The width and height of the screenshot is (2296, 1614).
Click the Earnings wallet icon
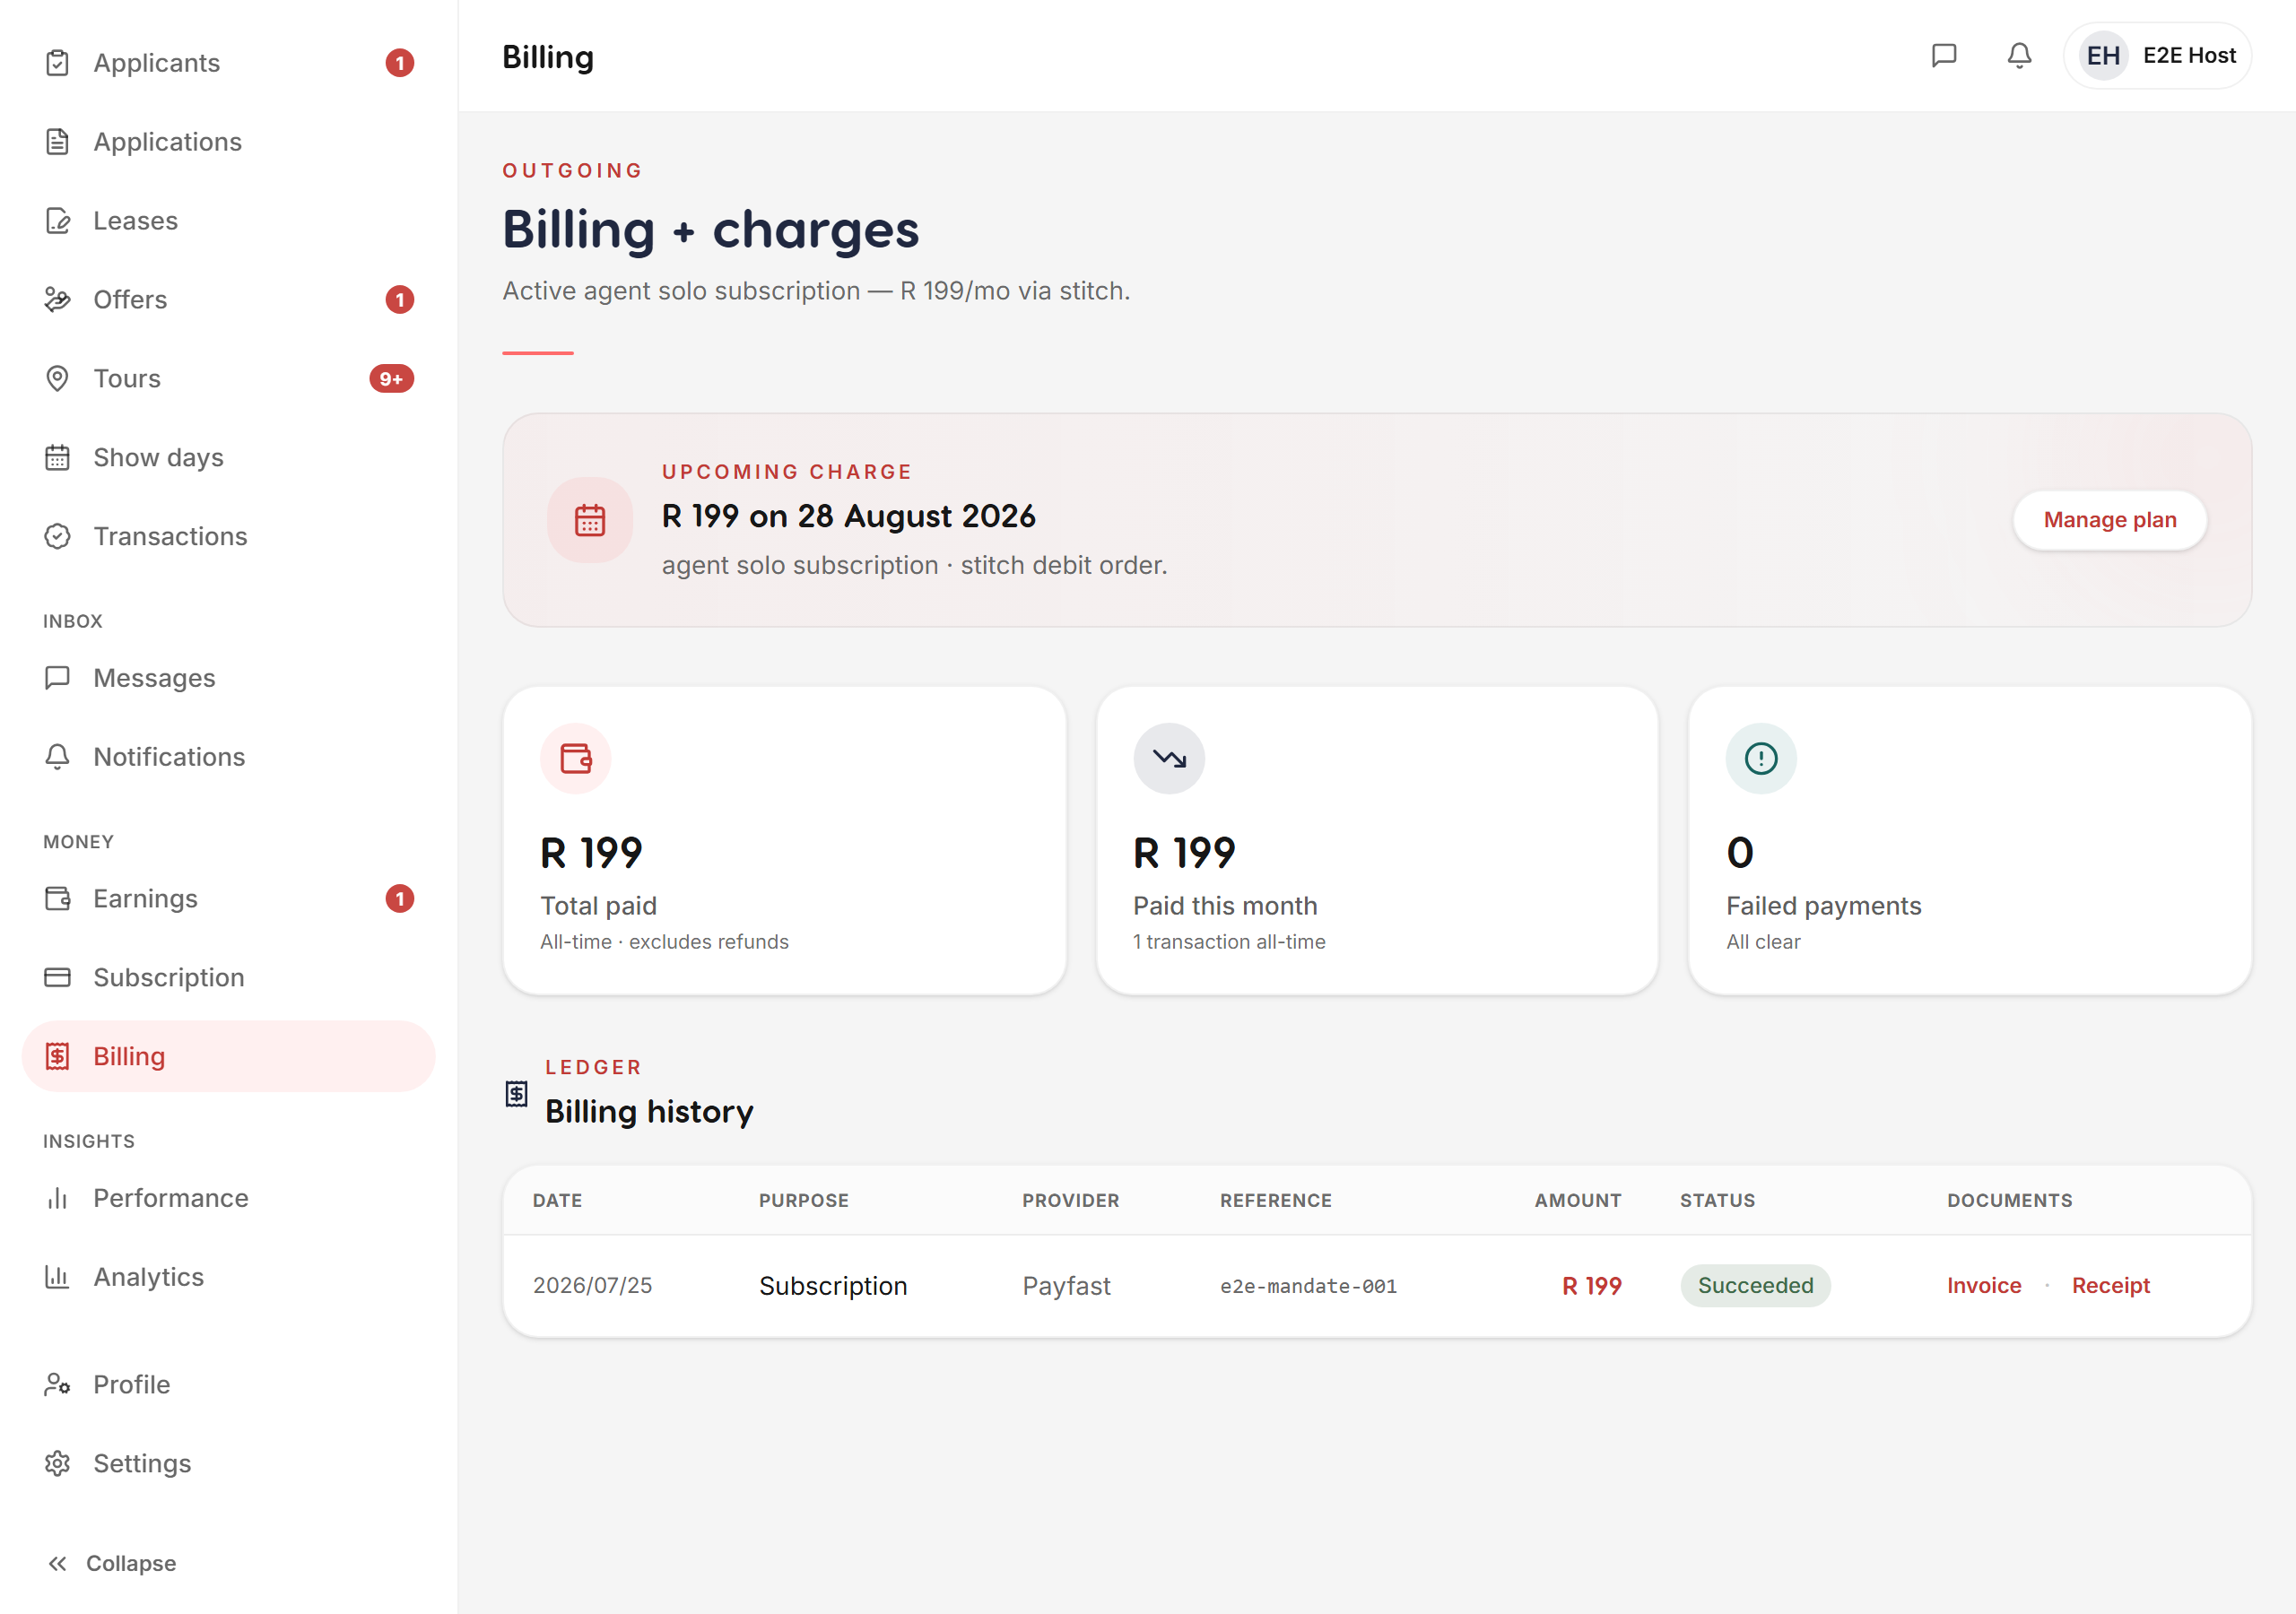pos(57,899)
